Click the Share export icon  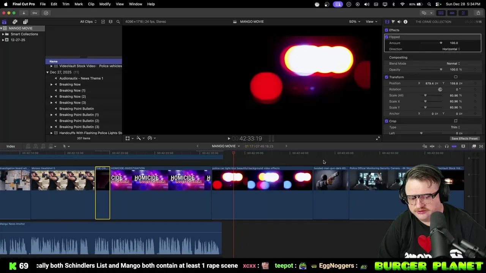coord(478,13)
